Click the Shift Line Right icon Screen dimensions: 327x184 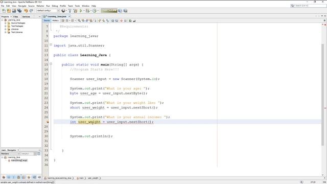[116, 20]
